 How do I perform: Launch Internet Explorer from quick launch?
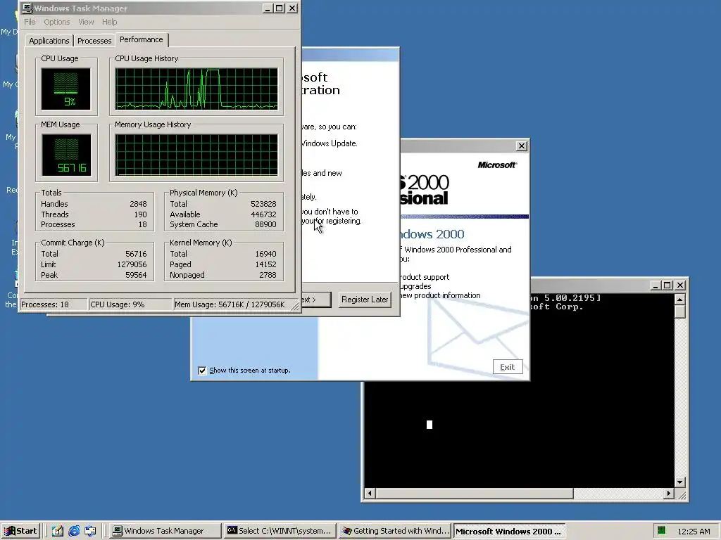pos(74,531)
